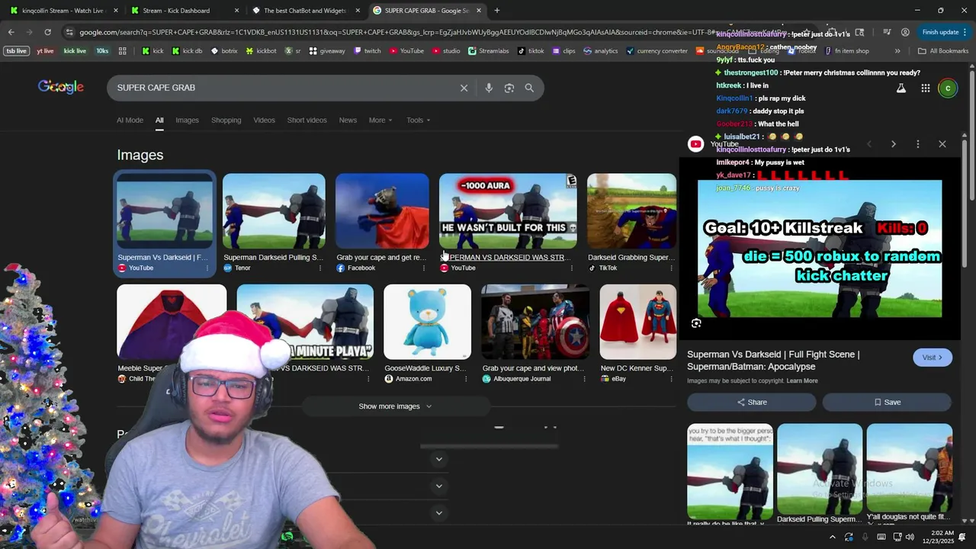
Task: Show hidden bookmarks overflow chevron
Action: [x=897, y=51]
